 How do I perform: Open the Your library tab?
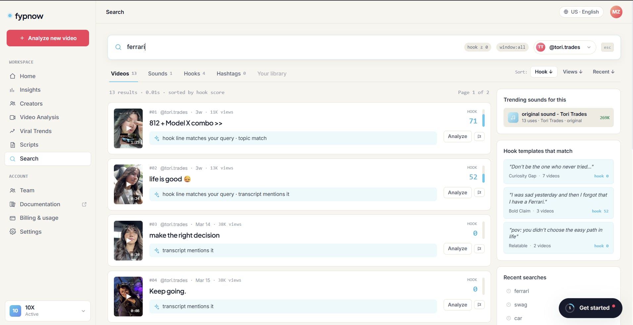(x=272, y=73)
